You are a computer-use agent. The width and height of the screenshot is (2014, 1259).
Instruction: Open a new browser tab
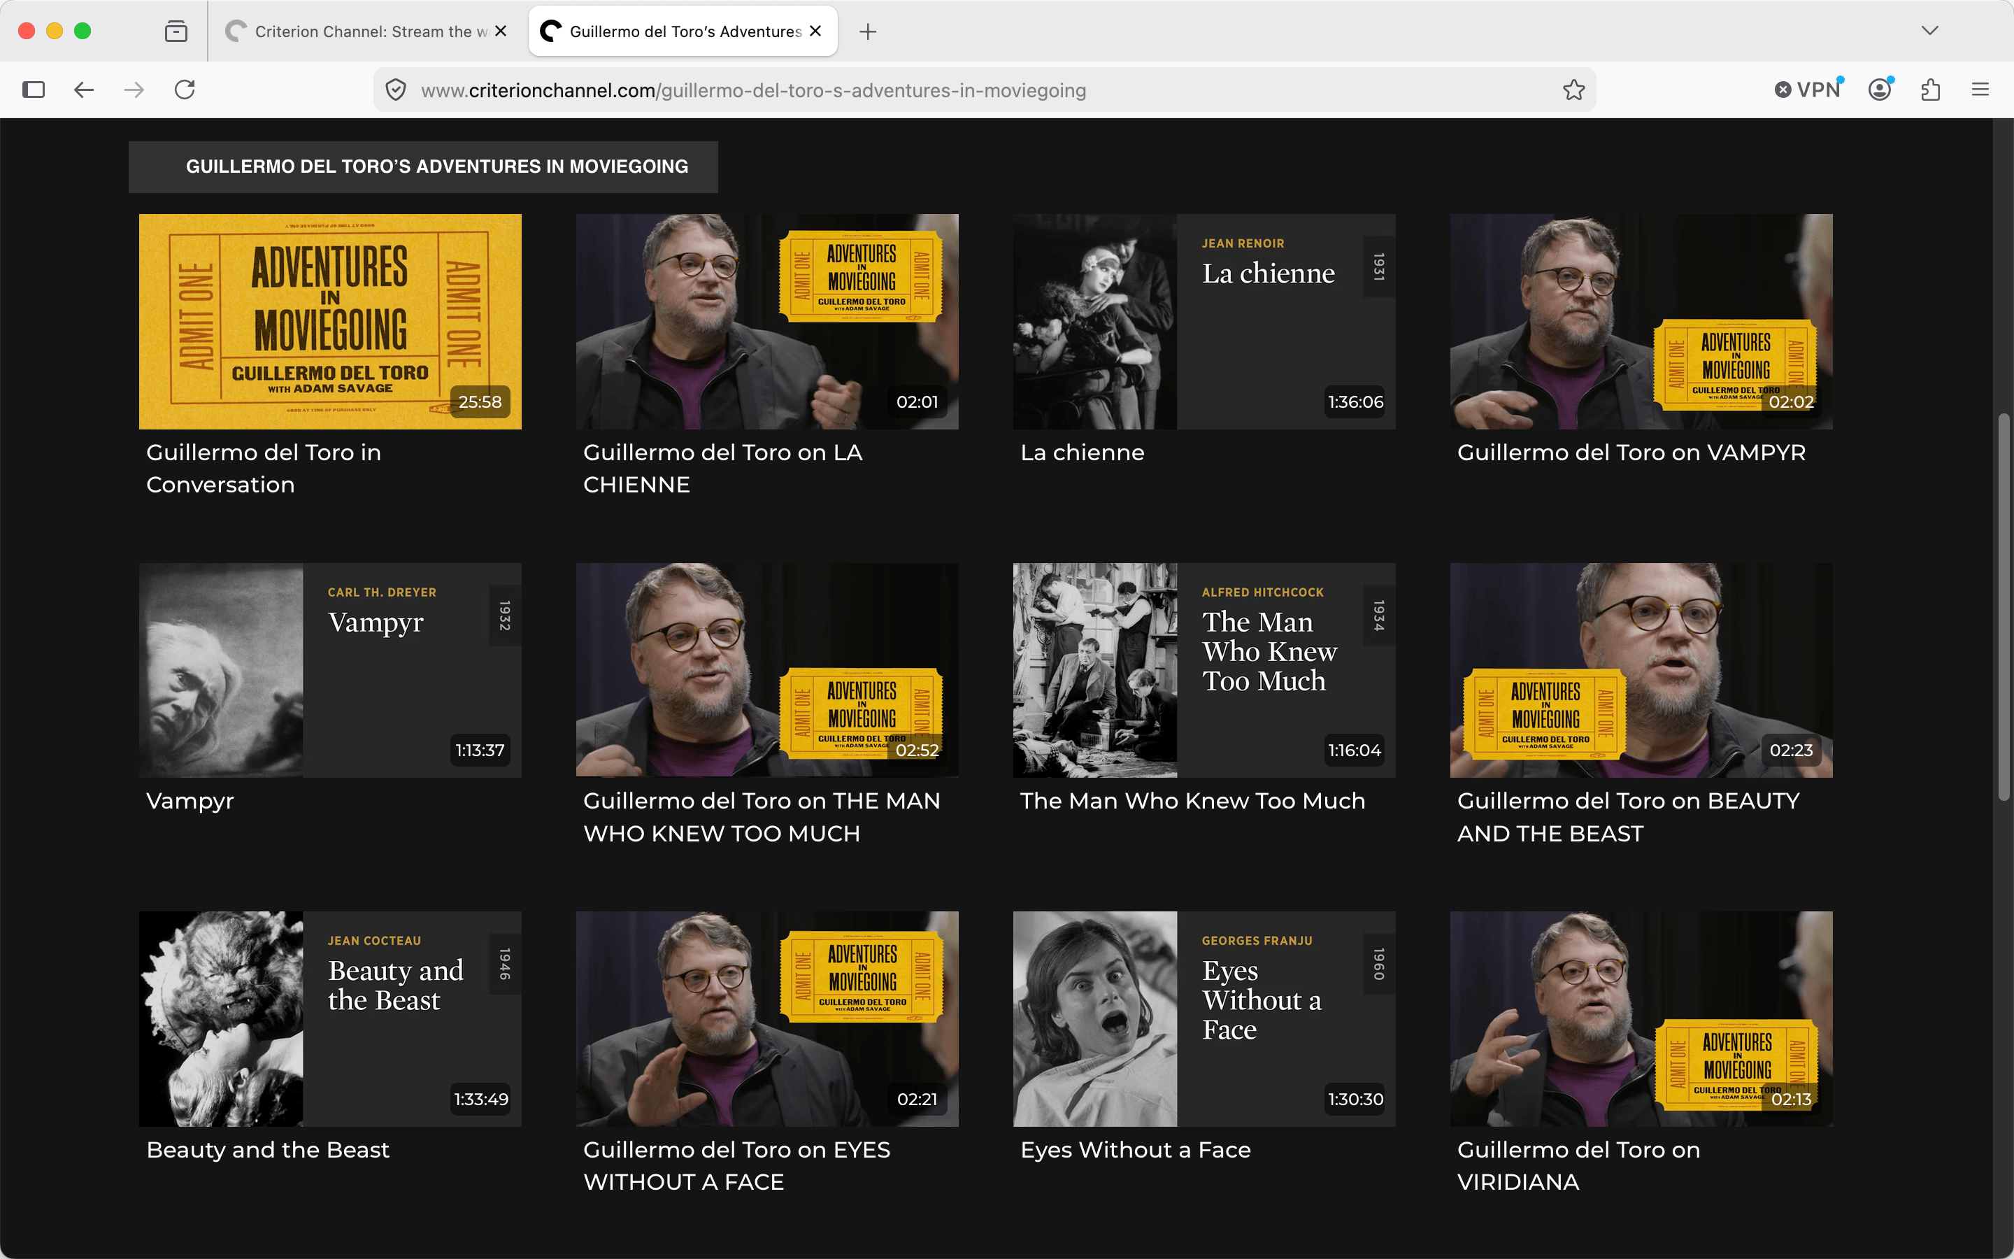[868, 31]
